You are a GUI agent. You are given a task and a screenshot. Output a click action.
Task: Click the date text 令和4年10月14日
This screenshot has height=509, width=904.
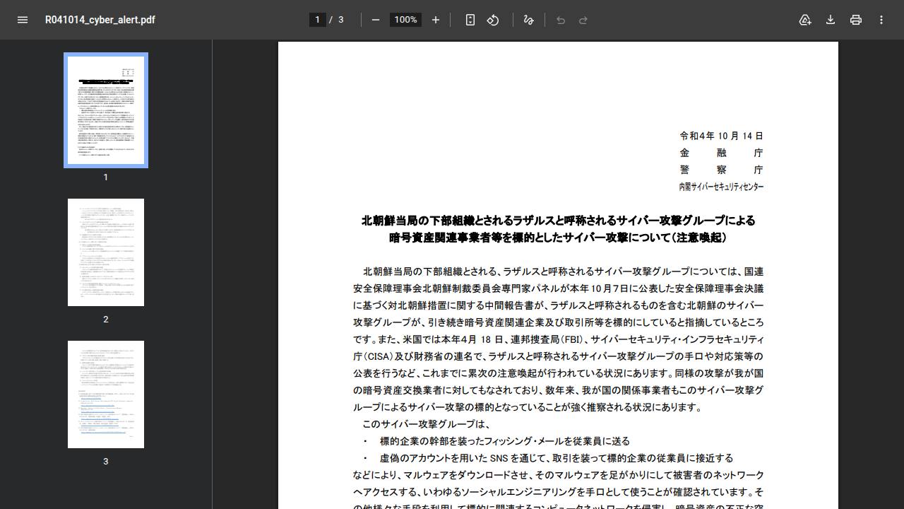[x=721, y=136]
